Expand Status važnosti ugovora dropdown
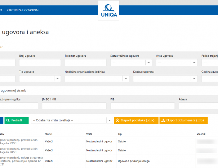The height and width of the screenshot is (168, 218). pyautogui.click(x=131, y=63)
